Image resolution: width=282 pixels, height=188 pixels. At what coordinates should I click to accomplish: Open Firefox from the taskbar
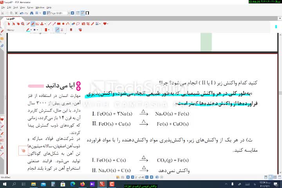(83, 184)
